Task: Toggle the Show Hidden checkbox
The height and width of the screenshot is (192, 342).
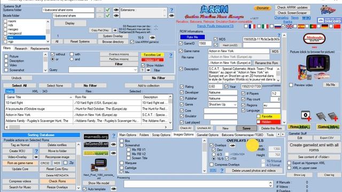Action: pos(143,65)
